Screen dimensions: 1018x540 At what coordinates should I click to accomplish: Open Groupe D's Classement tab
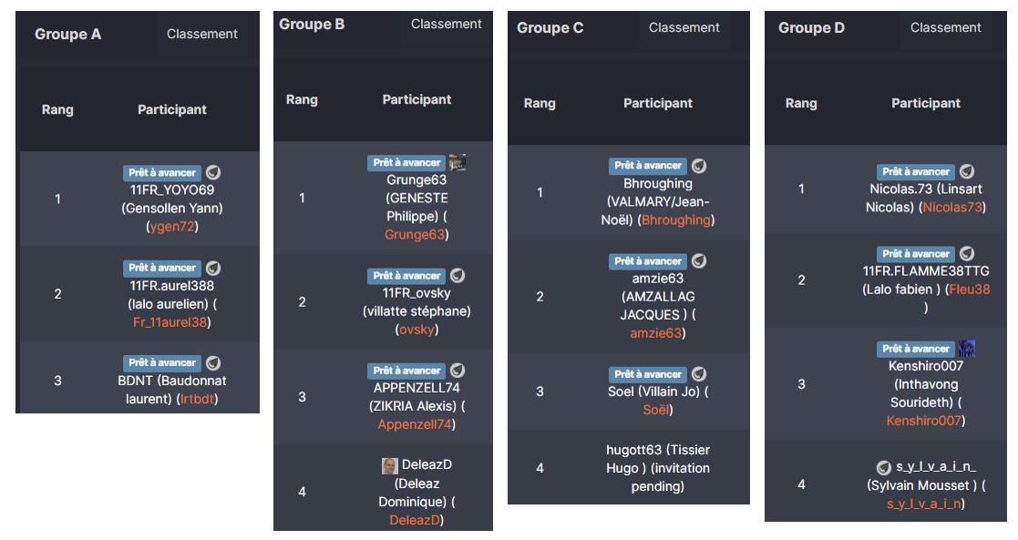tap(945, 28)
